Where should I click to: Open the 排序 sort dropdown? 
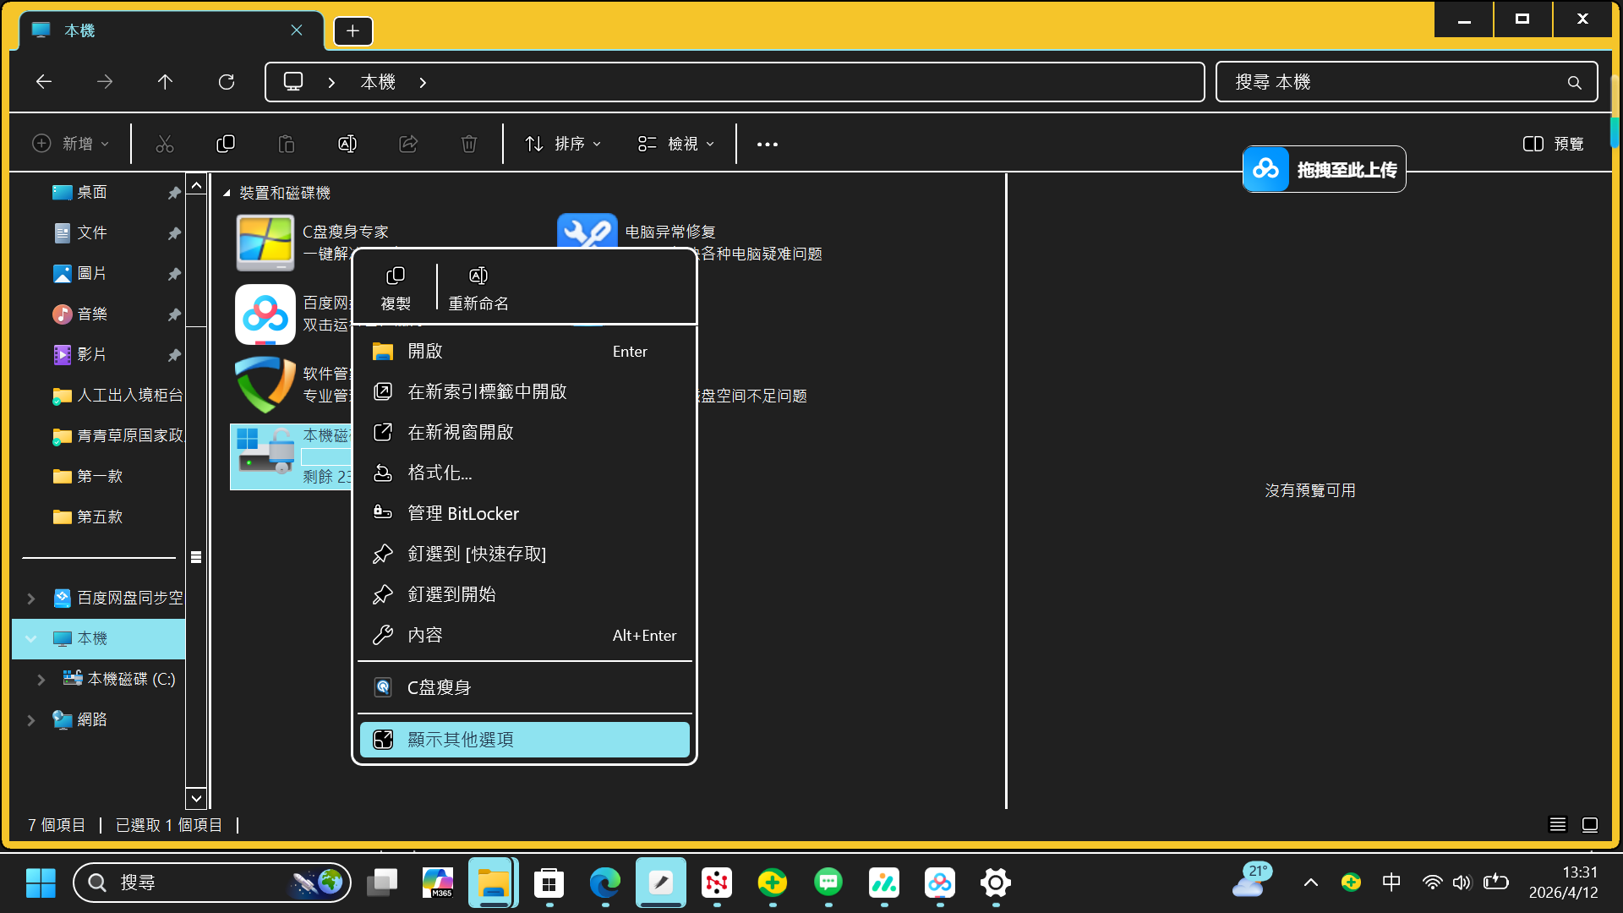point(563,144)
